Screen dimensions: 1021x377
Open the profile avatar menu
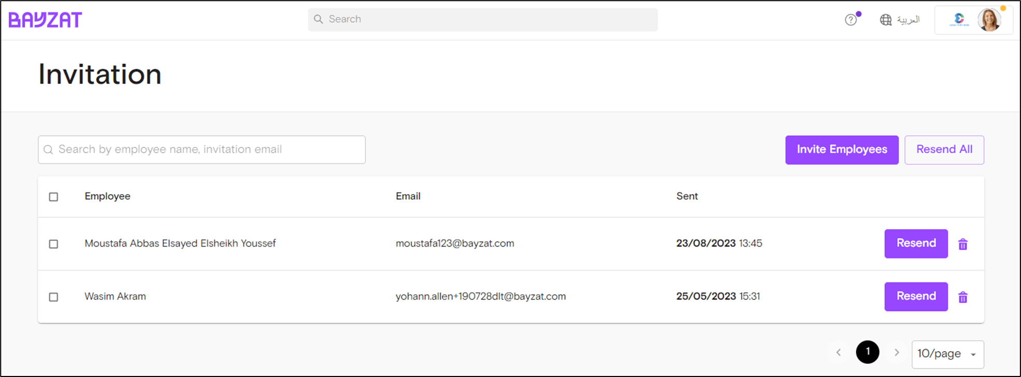coord(990,20)
